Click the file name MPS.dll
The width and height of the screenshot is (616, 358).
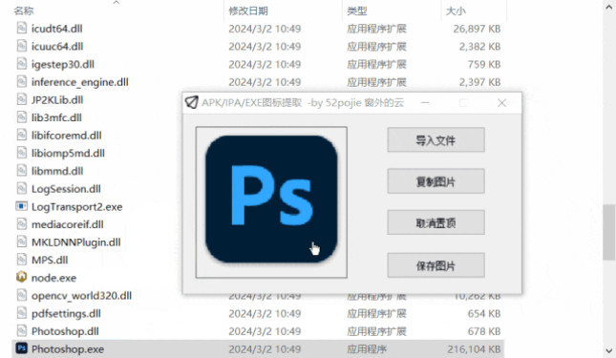pyautogui.click(x=50, y=260)
